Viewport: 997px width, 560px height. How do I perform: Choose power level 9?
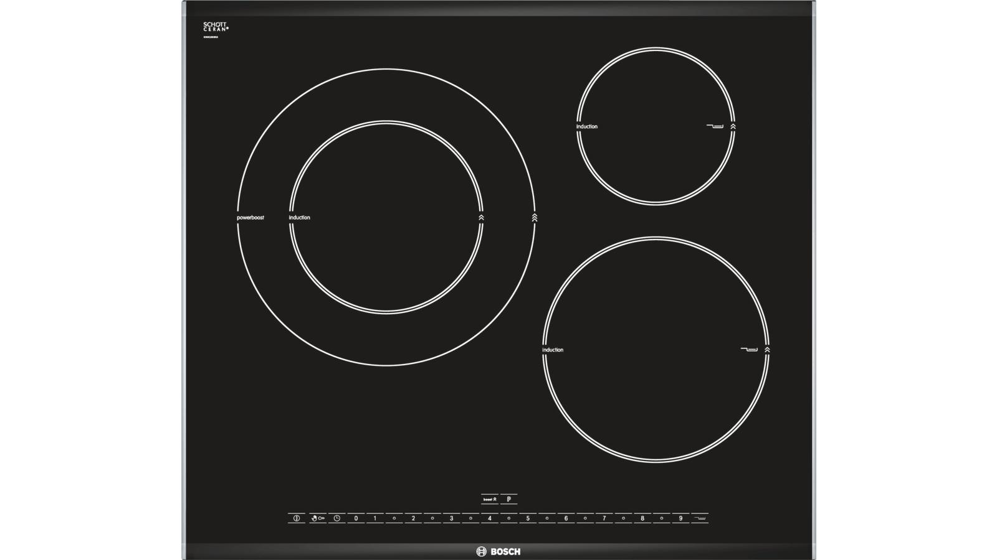click(x=680, y=518)
